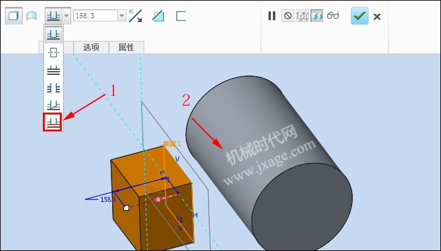Click the depth value field 158.3
Viewport: 441px width, 251px height.
tap(96, 16)
